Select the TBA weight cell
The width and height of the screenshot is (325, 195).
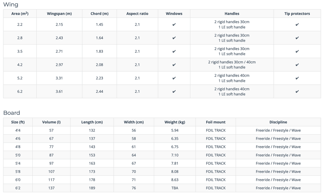point(174,188)
